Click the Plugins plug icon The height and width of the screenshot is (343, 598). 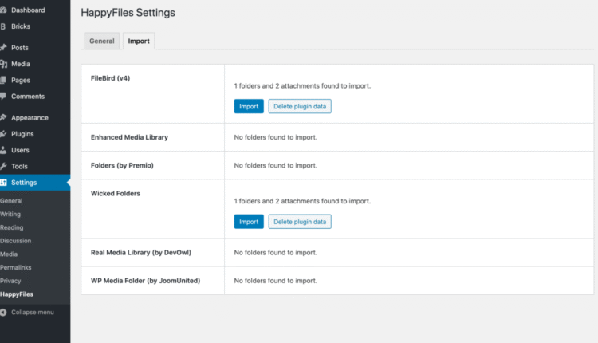pyautogui.click(x=3, y=134)
